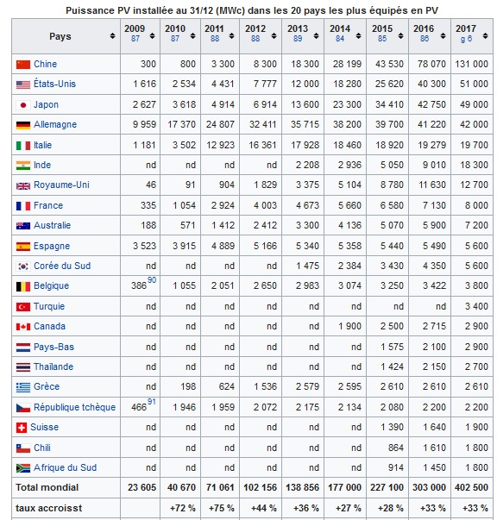Click the South Africa flag icon
This screenshot has width=497, height=520.
[23, 468]
